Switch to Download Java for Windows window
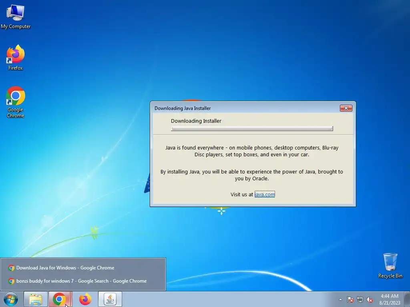 [83, 267]
